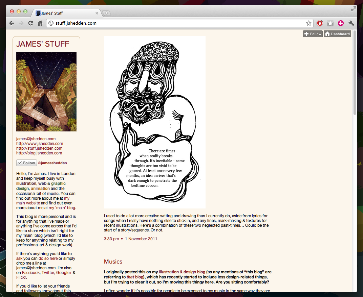363x297 pixels.
Task: Toggle full screen with the expand arrows icon
Action: click(x=353, y=9)
